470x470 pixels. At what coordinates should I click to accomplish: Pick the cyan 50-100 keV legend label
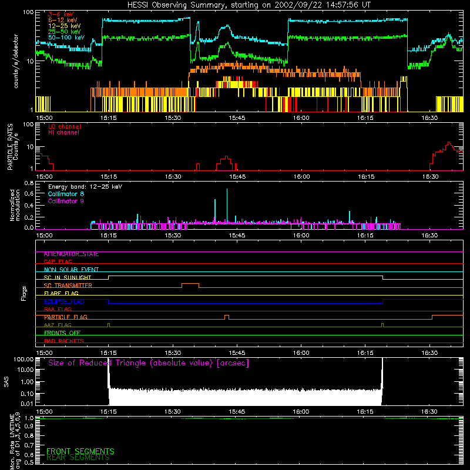[66, 37]
